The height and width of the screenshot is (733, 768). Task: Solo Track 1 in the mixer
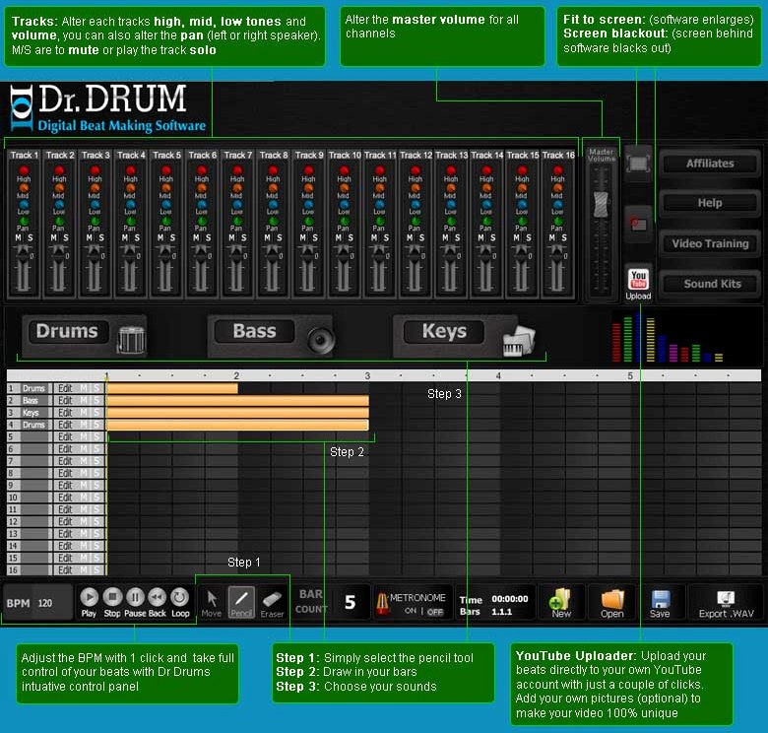point(31,237)
